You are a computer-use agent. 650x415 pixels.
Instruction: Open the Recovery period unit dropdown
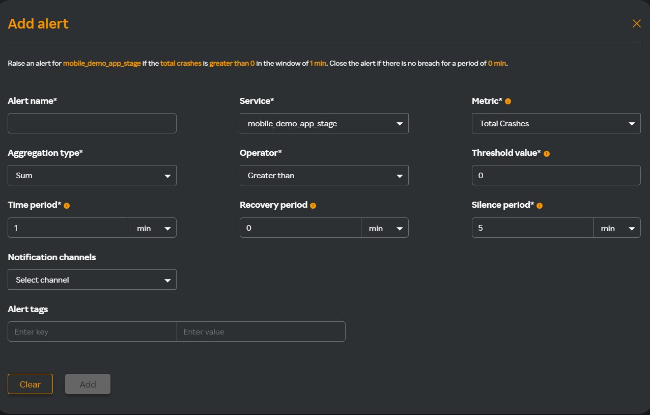point(385,228)
